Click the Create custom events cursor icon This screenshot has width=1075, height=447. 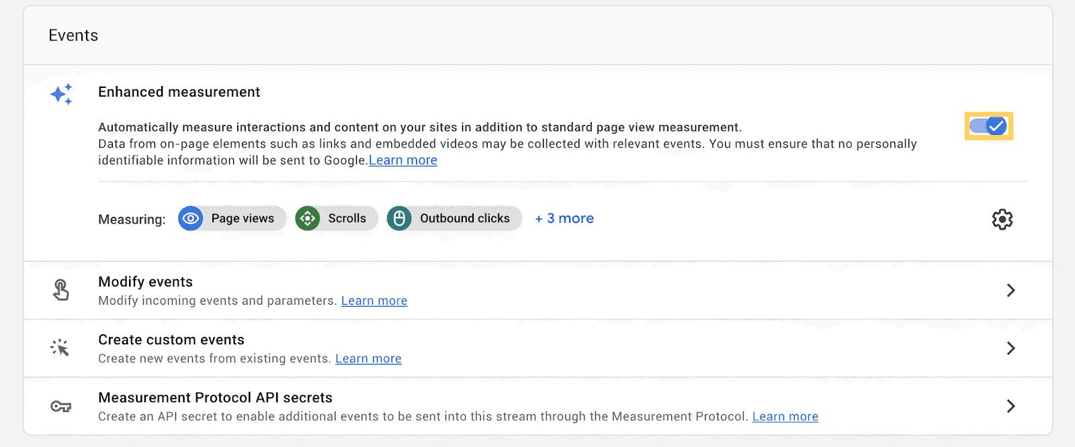(x=60, y=348)
